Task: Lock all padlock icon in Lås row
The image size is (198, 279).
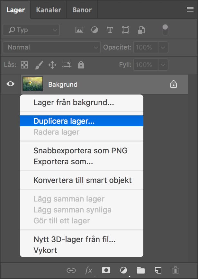Action: pyautogui.click(x=81, y=65)
